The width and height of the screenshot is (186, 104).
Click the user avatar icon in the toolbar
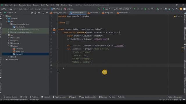coord(181,9)
